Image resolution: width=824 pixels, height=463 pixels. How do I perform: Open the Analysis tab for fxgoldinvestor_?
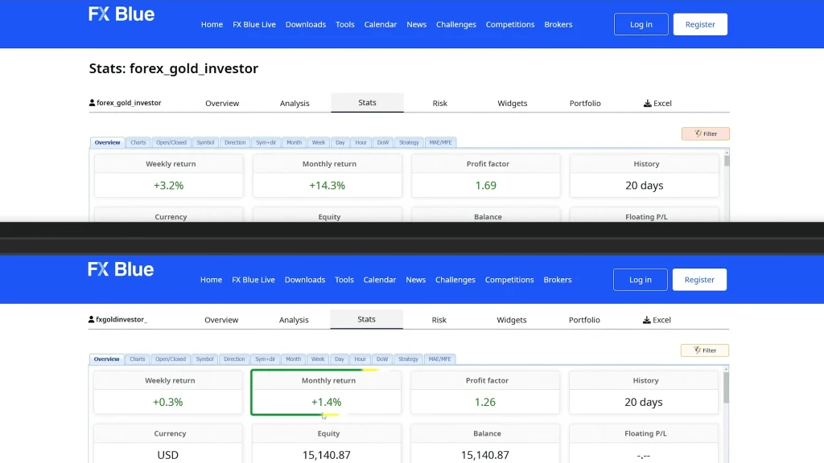click(294, 320)
